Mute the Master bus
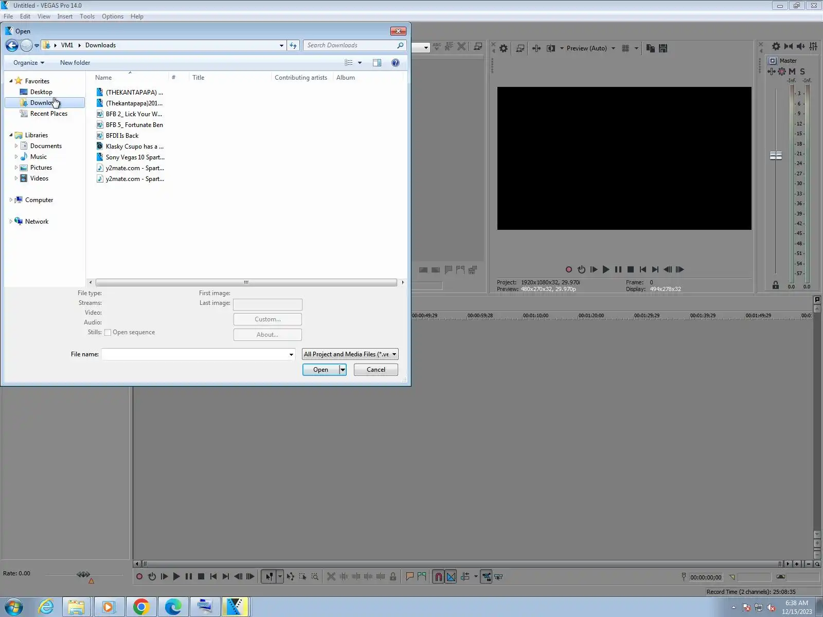This screenshot has height=617, width=823. pos(792,71)
